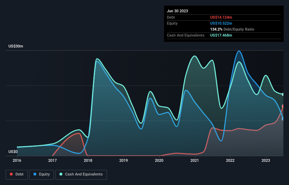Click teal dot in Cash legend
The width and height of the screenshot is (289, 185).
click(61, 174)
